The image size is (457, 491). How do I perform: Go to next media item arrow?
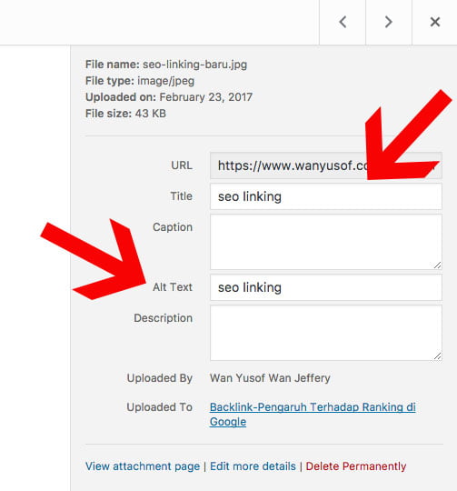pyautogui.click(x=389, y=22)
